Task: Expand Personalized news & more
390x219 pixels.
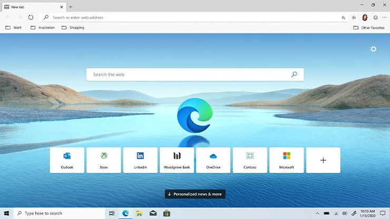Action: (x=195, y=194)
